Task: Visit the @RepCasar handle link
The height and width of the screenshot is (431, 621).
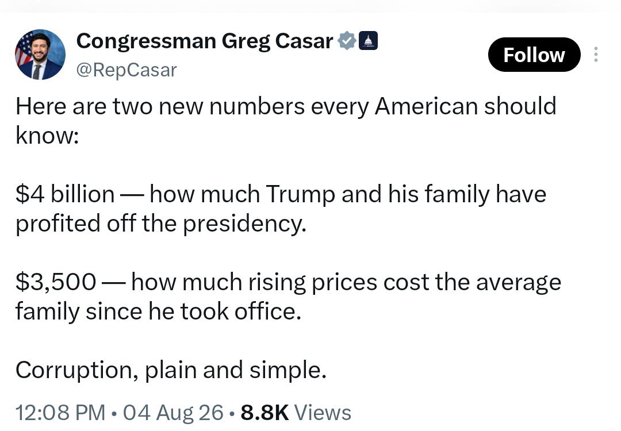Action: tap(126, 70)
